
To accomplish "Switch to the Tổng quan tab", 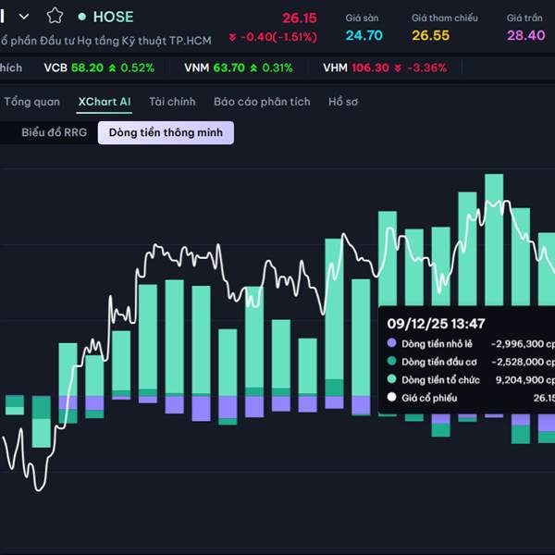I will pos(31,102).
